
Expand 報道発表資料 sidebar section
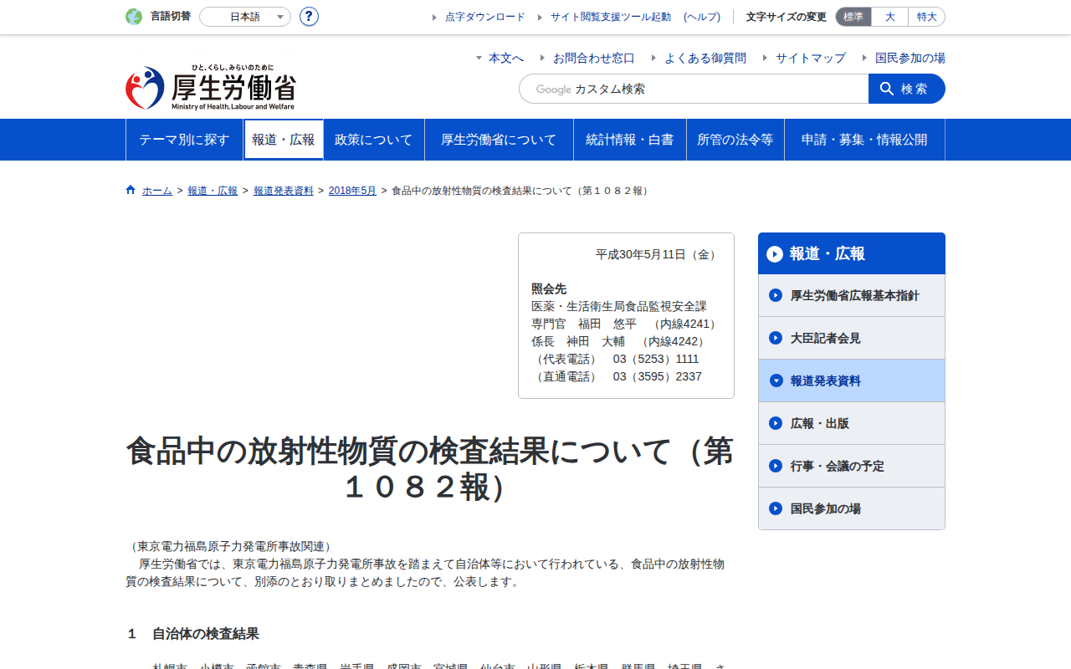click(x=852, y=380)
